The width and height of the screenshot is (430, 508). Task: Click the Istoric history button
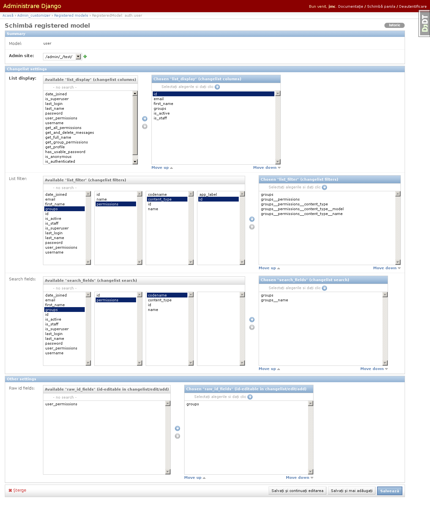tap(394, 25)
